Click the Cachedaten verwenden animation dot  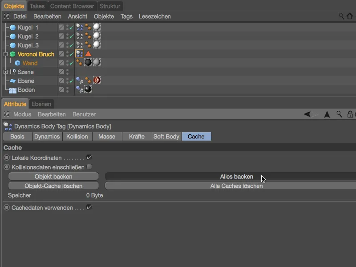point(7,207)
